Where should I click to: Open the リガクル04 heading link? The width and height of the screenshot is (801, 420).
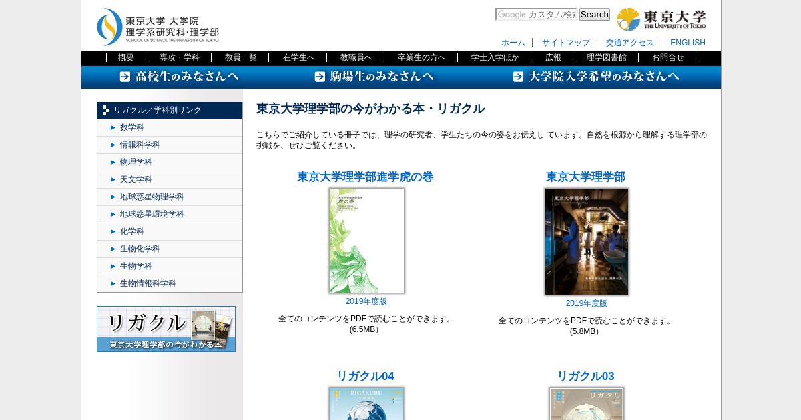tap(365, 376)
